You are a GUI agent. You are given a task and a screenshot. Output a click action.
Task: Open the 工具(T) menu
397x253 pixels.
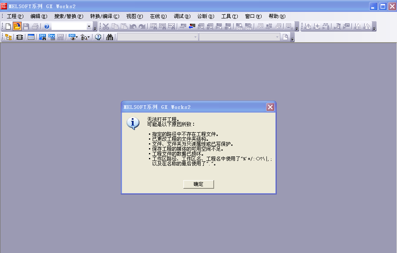[x=229, y=16]
